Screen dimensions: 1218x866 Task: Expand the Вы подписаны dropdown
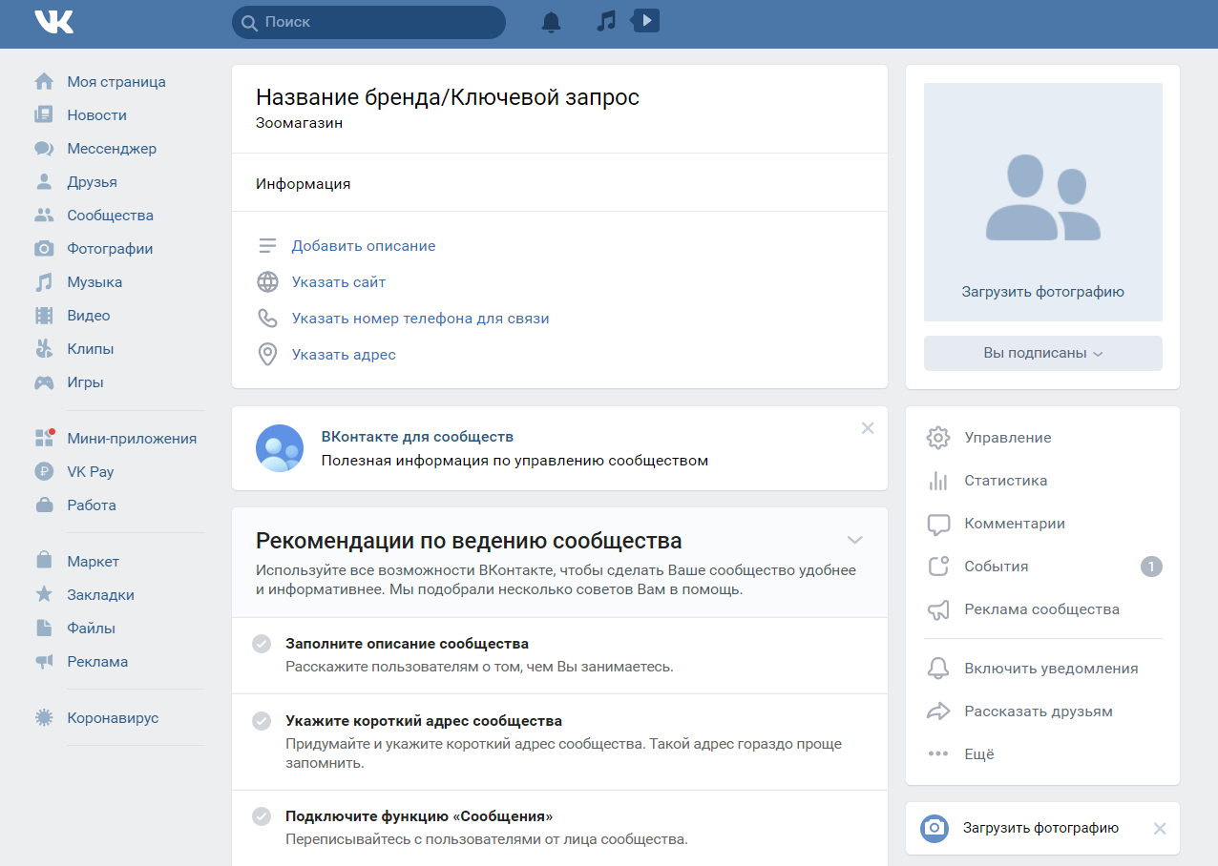pyautogui.click(x=1042, y=353)
